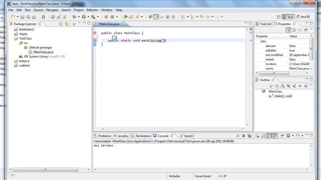Click the Print toolbar icon
This screenshot has height=180, width=321.
[x=34, y=17]
